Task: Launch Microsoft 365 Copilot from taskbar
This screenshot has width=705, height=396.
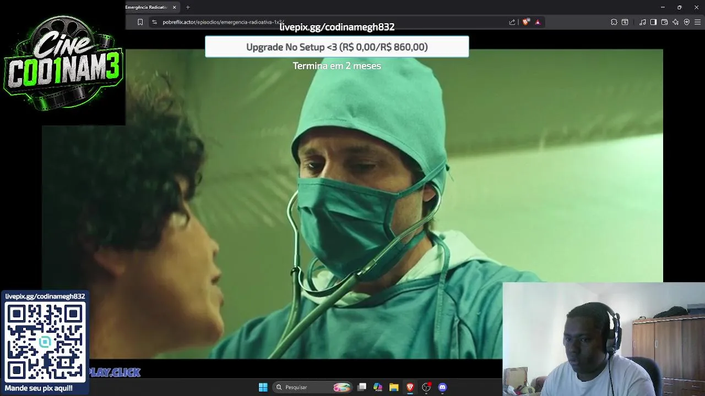Action: (x=378, y=387)
